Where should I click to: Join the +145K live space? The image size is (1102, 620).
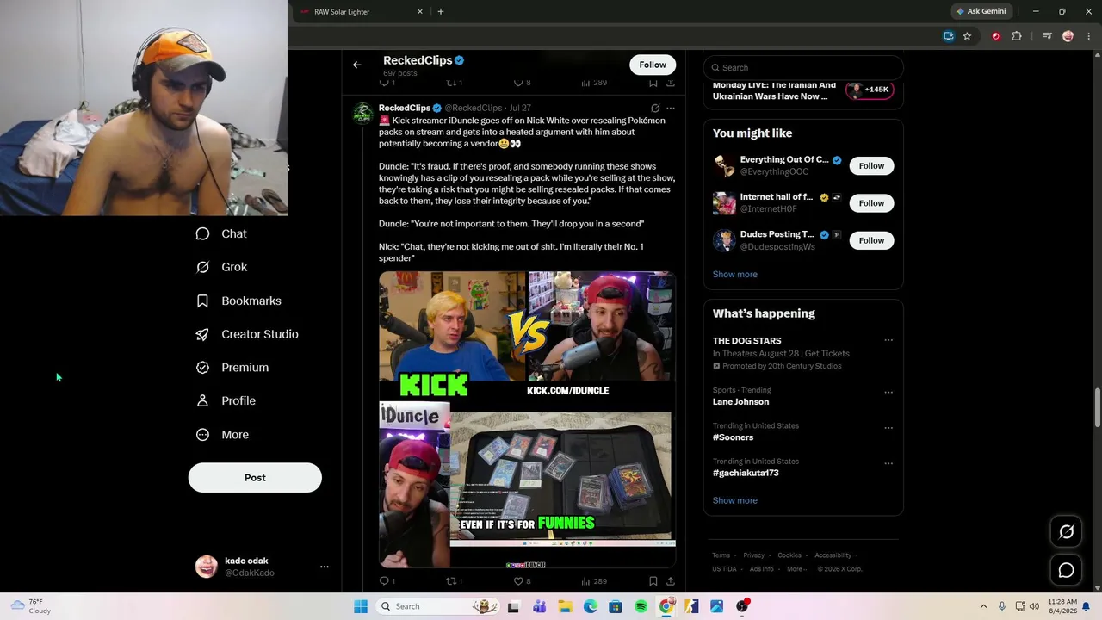870,90
